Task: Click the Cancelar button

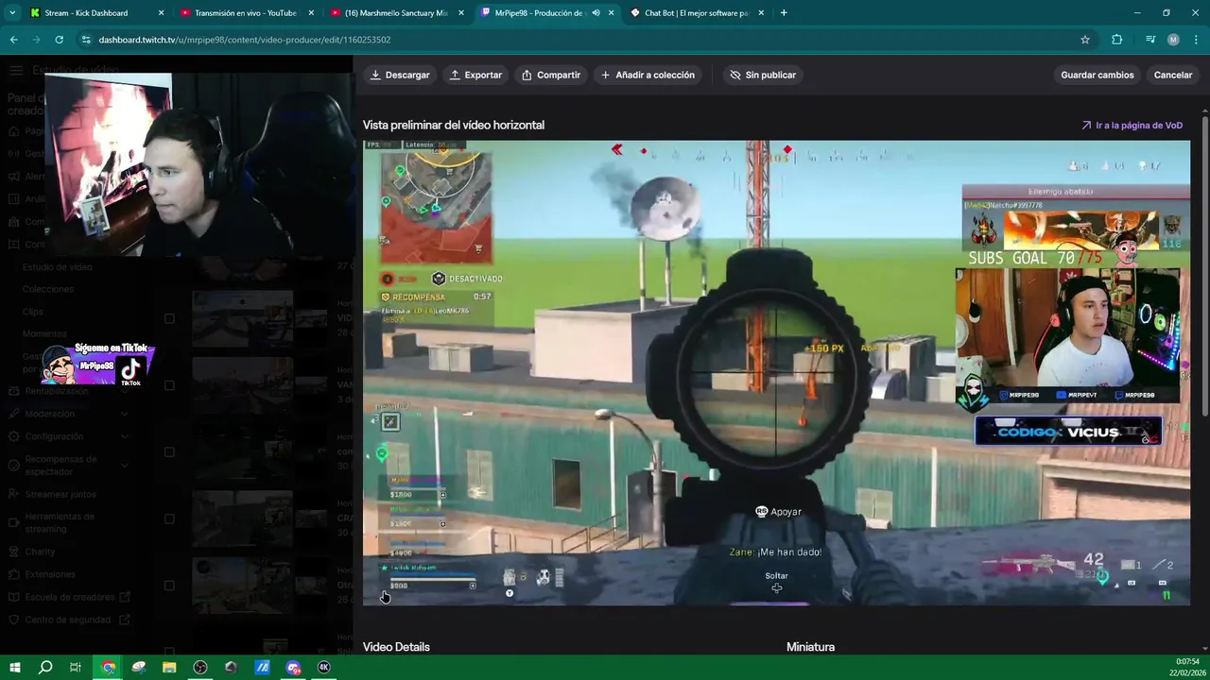Action: [1173, 75]
